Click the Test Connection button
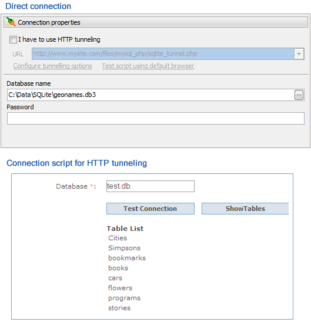Screen dimensions: 311x322 (x=151, y=209)
